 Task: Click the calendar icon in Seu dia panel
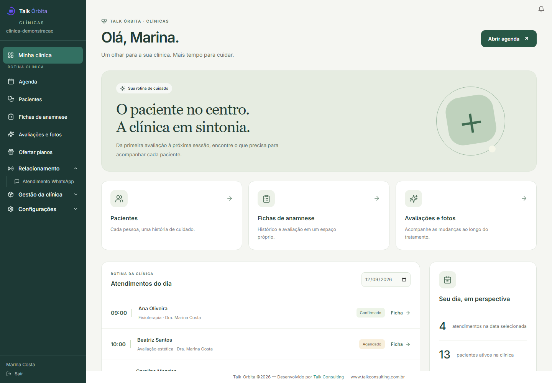(447, 280)
